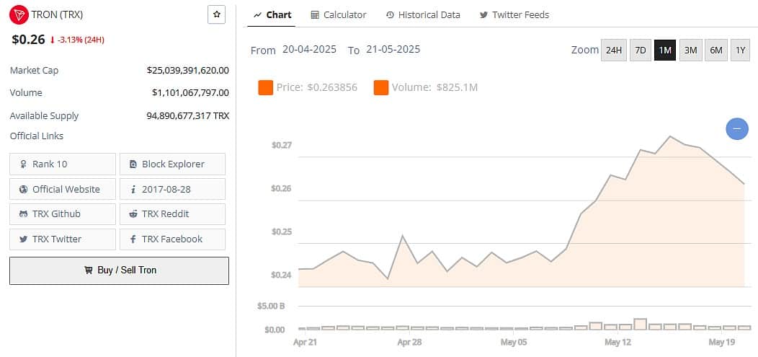Click the red down arrow price change icon

[52, 40]
